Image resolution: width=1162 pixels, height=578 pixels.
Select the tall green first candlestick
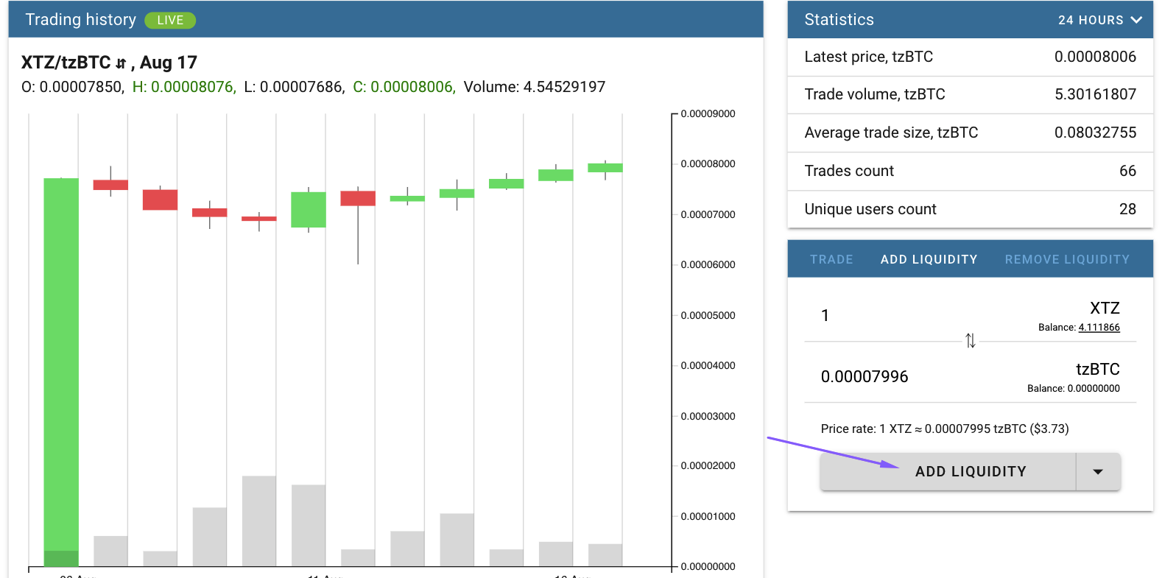click(61, 373)
